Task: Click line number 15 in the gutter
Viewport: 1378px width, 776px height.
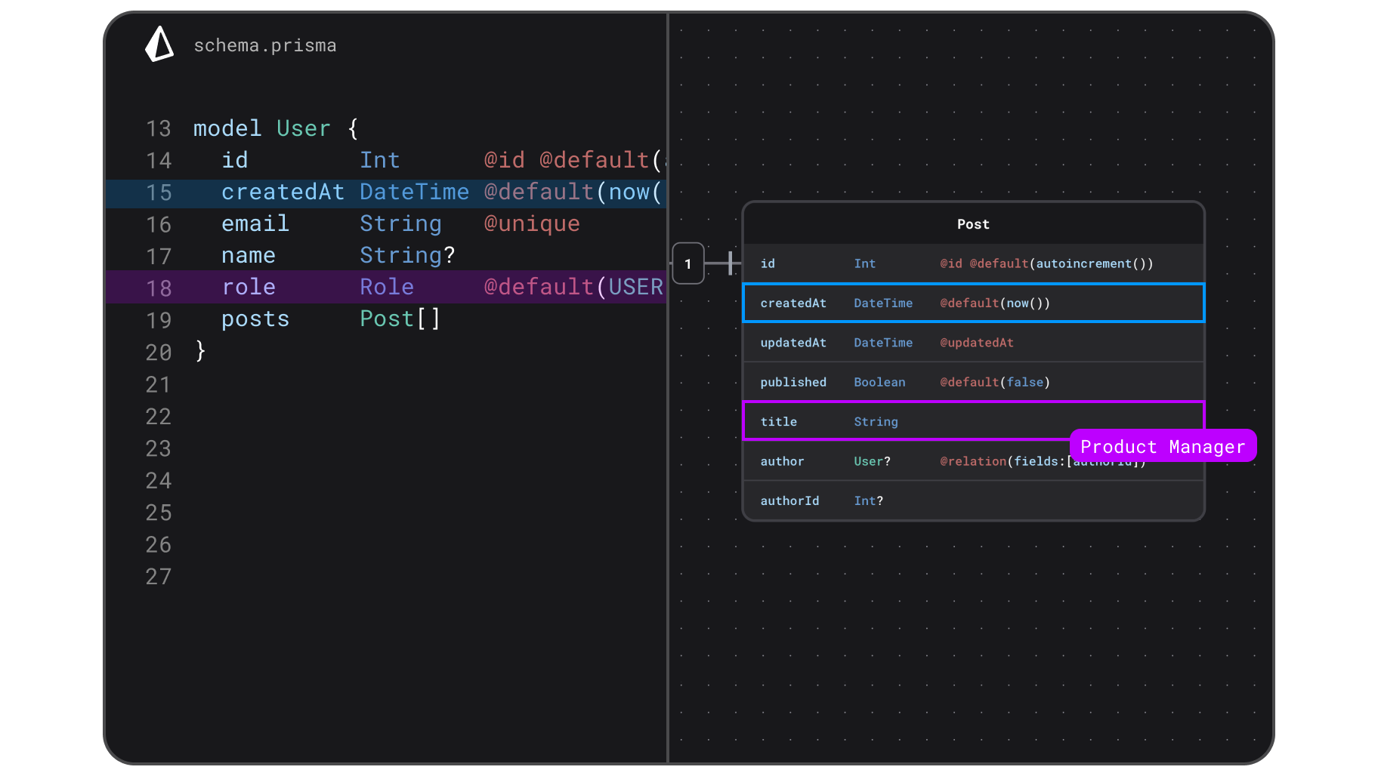Action: pyautogui.click(x=159, y=192)
